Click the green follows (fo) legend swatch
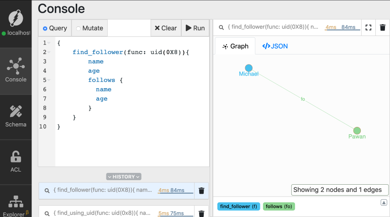390x217 pixels. tap(279, 207)
